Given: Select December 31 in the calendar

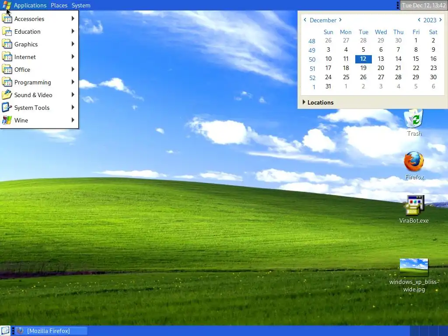Looking at the screenshot, I should tap(328, 86).
